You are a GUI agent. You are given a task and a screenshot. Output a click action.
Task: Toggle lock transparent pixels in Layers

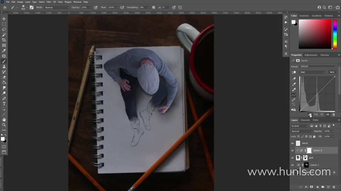(x=299, y=137)
